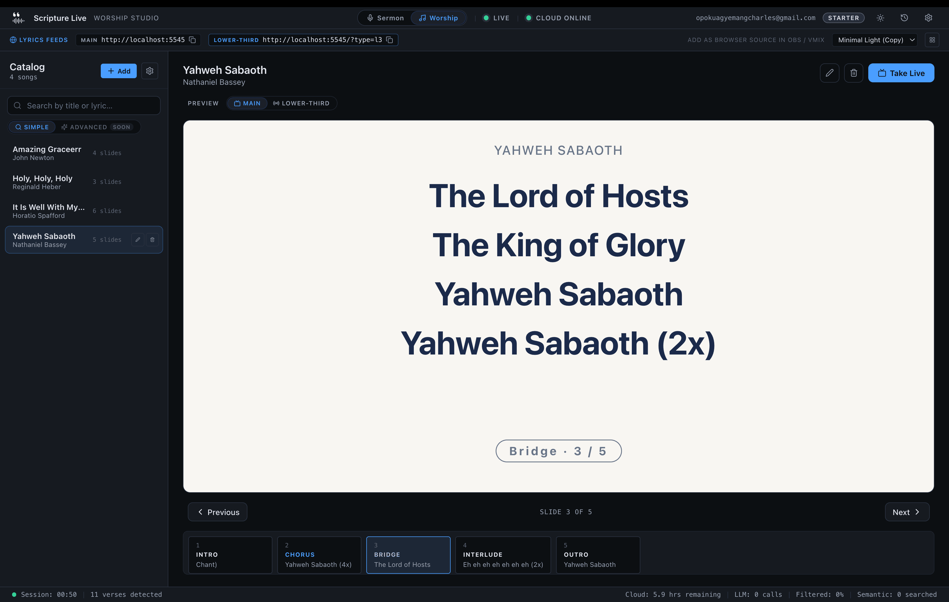Click Semantic: 0 searched status
The height and width of the screenshot is (602, 949).
point(897,595)
